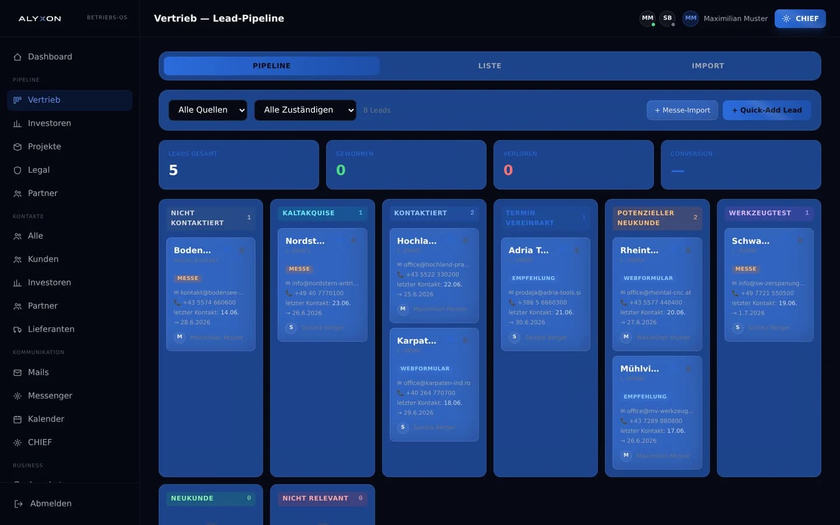Image resolution: width=840 pixels, height=525 pixels.
Task: Open the Karpat... lead card
Action: [434, 385]
